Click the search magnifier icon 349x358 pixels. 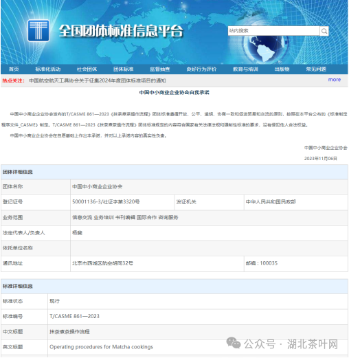(324, 31)
